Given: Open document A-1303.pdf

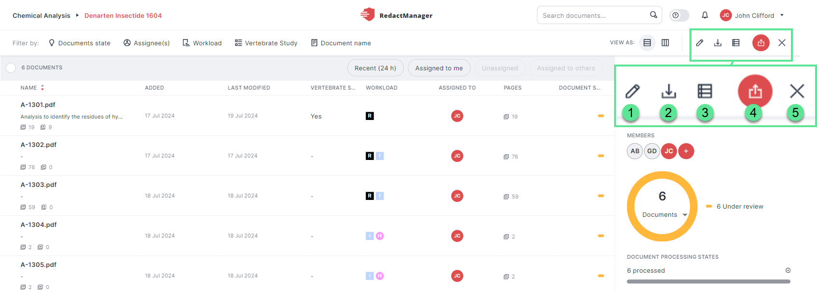Looking at the screenshot, I should pos(39,185).
